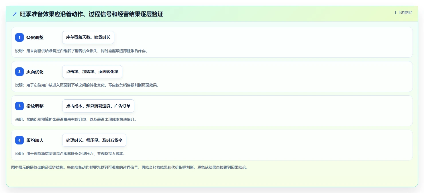Screen dimensions: 424x193
Task: Click the 备货调整 step title
Action: 35,37
